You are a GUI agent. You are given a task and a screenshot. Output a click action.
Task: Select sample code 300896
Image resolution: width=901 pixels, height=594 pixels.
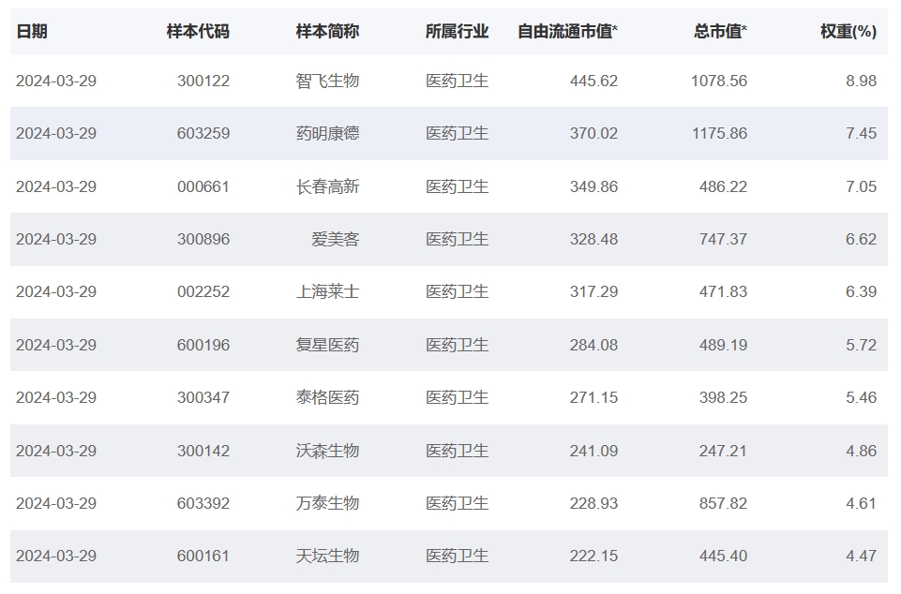[203, 239]
